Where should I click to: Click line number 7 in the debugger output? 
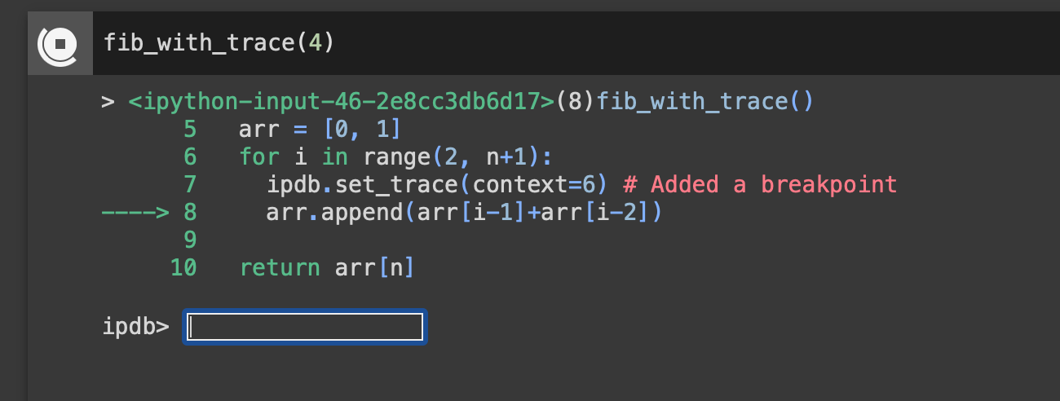[190, 185]
